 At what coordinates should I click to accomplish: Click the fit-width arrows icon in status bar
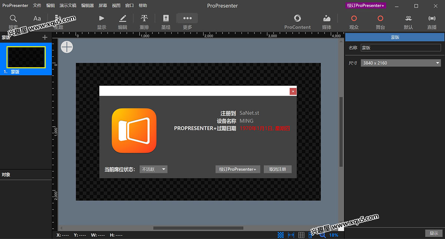pos(291,235)
